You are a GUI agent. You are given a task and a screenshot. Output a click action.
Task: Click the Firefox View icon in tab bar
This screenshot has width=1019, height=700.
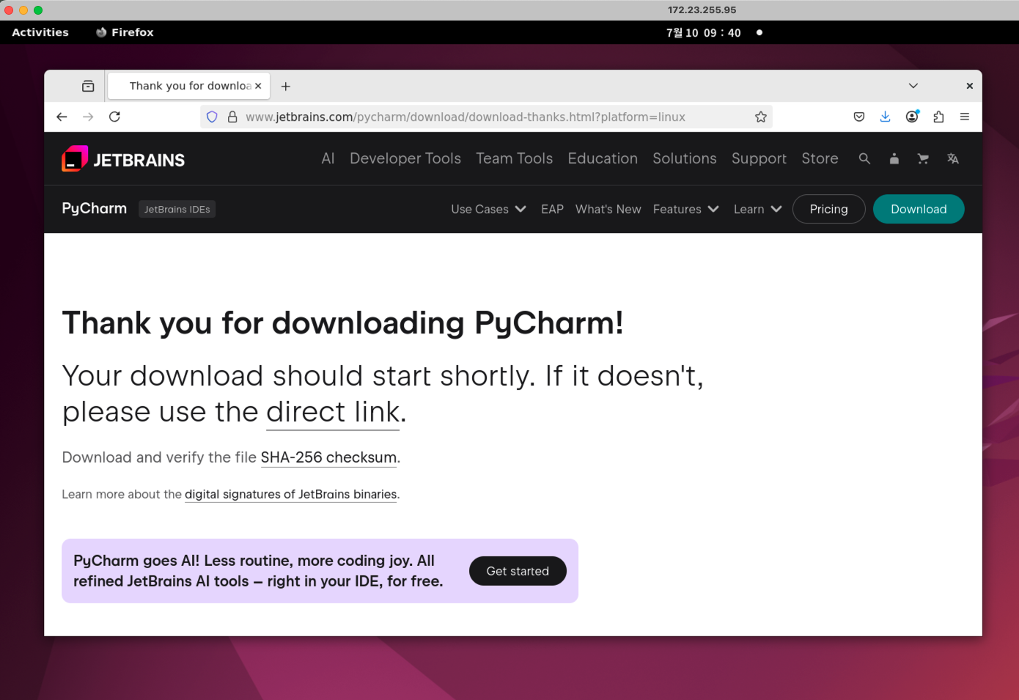[x=88, y=86]
